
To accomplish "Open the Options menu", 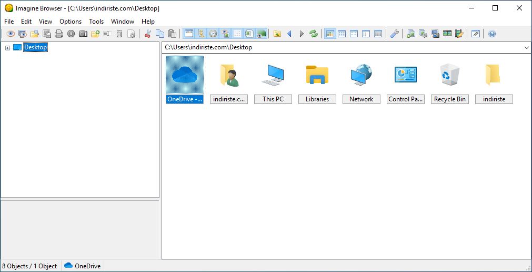I will [x=71, y=22].
